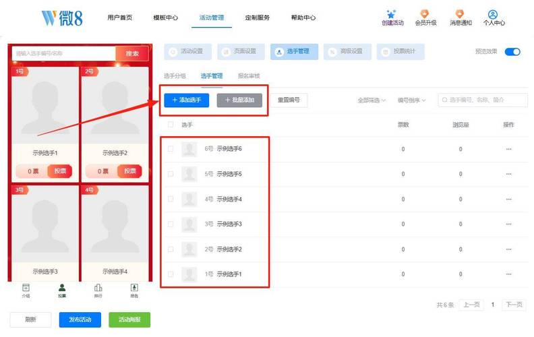Screen dimensions: 534x337
Task: Toggle the 预览效果 switch
Action: pyautogui.click(x=512, y=51)
